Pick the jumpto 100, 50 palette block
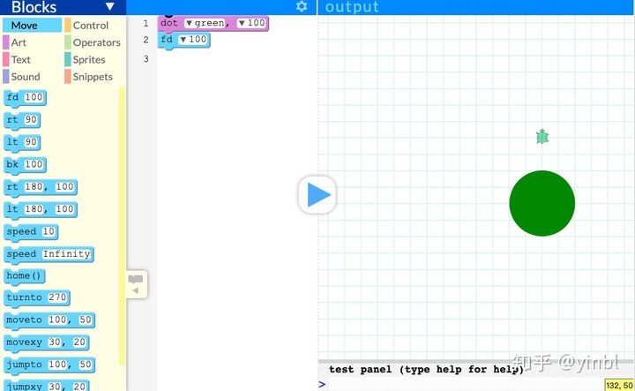 pyautogui.click(x=49, y=365)
